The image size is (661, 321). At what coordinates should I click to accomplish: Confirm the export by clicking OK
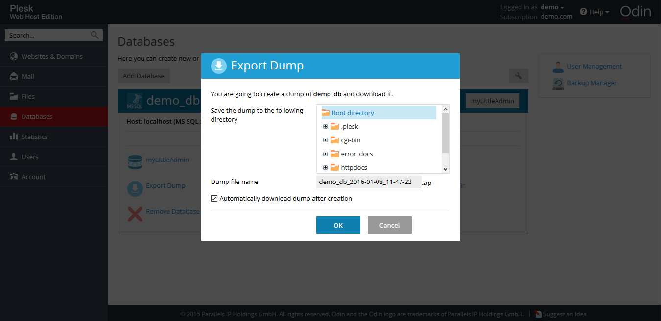coord(338,225)
